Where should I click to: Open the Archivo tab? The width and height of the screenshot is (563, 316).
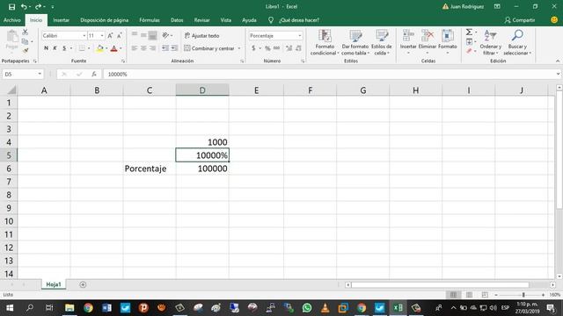[x=11, y=20]
